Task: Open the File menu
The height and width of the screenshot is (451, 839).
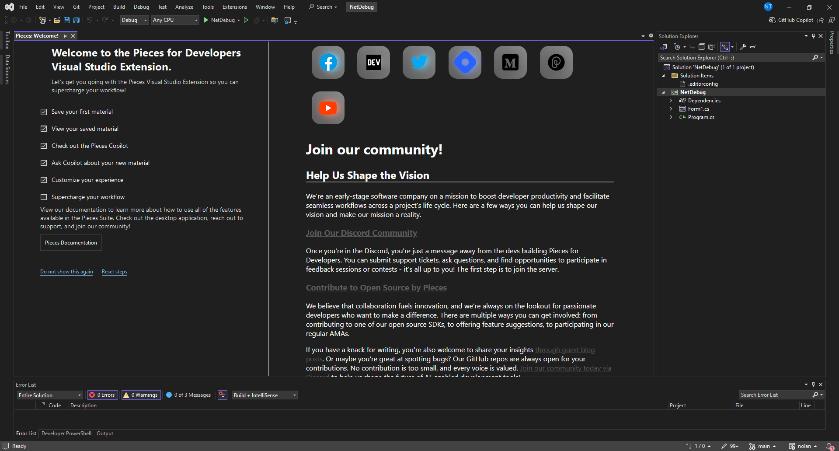Action: click(x=23, y=7)
